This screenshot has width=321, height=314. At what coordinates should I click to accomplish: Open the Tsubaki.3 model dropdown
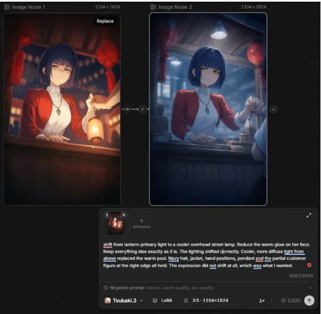[x=124, y=301]
